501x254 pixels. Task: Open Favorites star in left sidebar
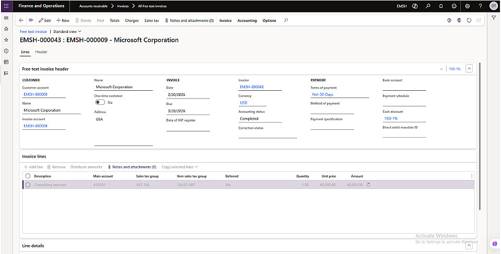[x=6, y=40]
